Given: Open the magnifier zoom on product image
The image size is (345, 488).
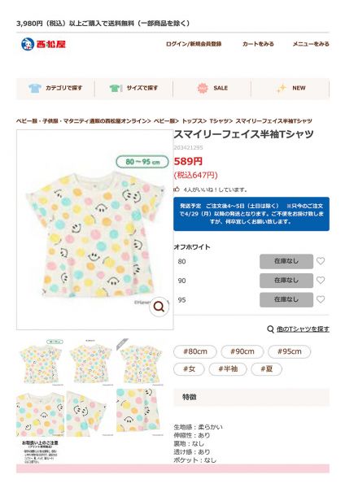Looking at the screenshot, I should pyautogui.click(x=159, y=307).
